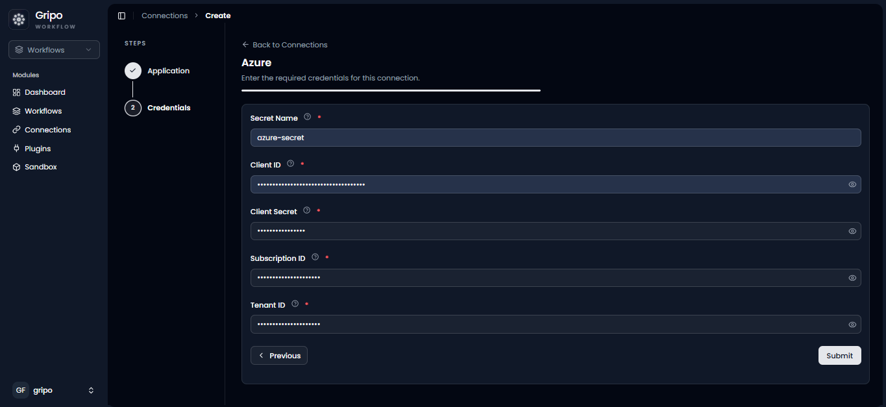886x407 pixels.
Task: Toggle the sidebar panel icon
Action: (121, 16)
